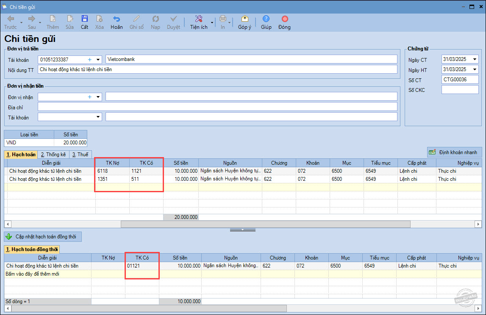Click the Thêm toolbar icon
Screen dimensions: 486x315
click(x=53, y=22)
